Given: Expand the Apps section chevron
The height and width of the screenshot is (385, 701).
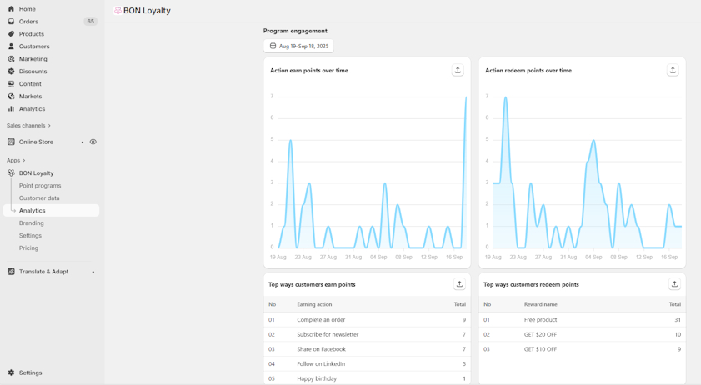Looking at the screenshot, I should [x=23, y=161].
